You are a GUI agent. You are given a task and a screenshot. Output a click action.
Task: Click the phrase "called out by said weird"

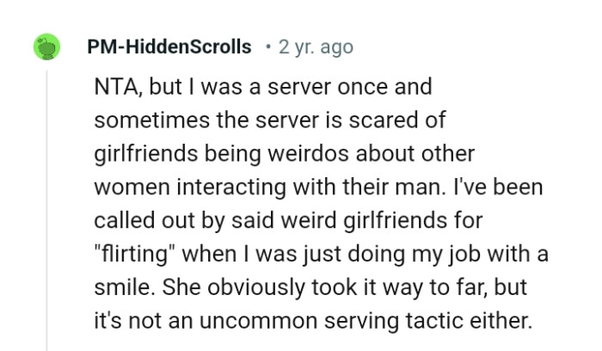215,221
